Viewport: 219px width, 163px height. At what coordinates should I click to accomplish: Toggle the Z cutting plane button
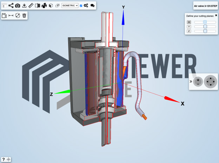click(189, 31)
